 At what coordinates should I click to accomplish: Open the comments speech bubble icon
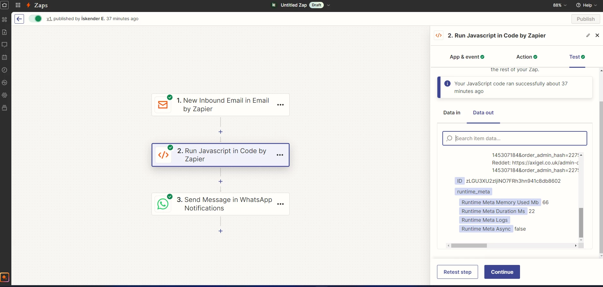pyautogui.click(x=4, y=45)
